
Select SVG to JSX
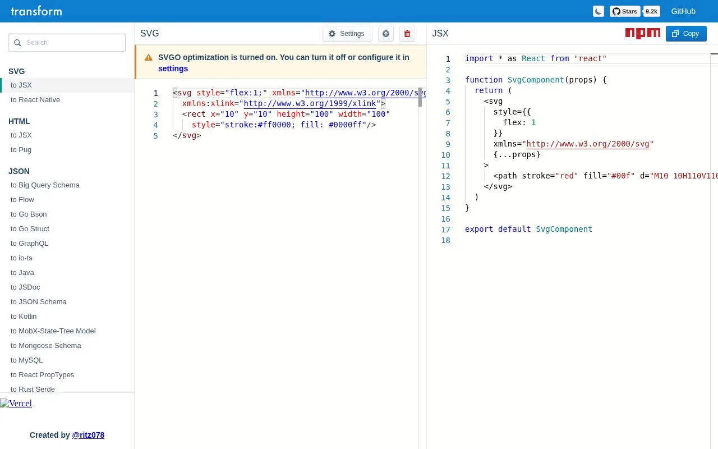[x=67, y=85]
